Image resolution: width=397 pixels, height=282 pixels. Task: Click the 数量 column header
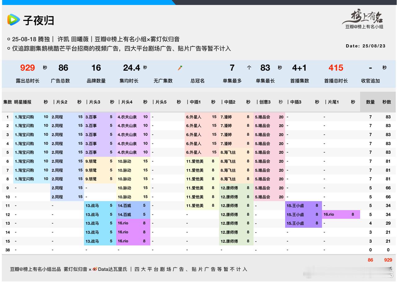(370, 102)
